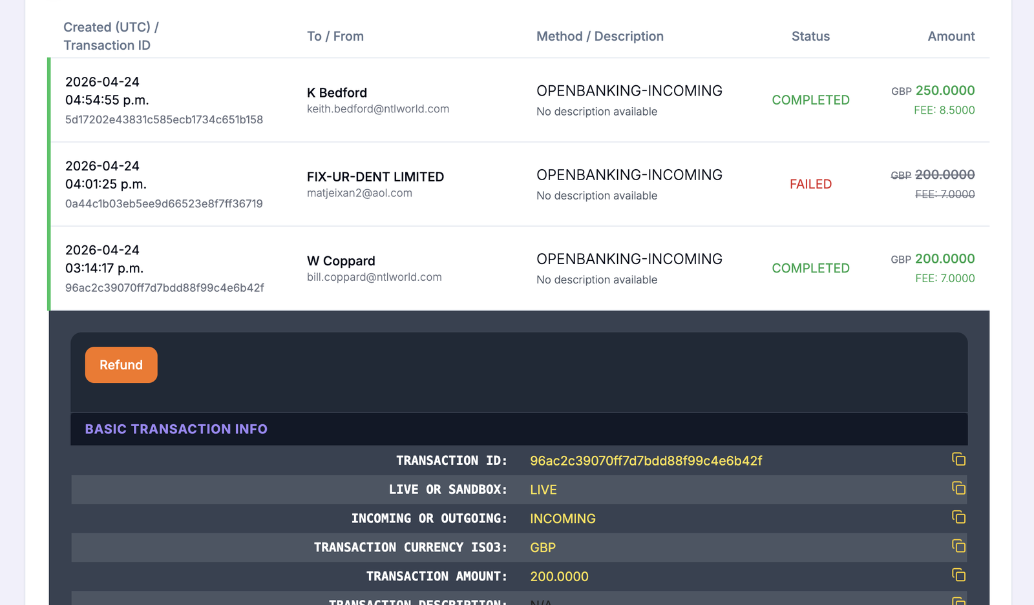Open the K Bedford transaction row

tap(520, 100)
